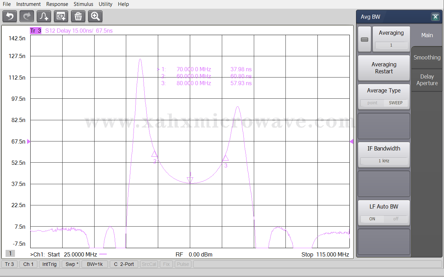Click marker 1 readout 70.000 0 MHz
The width and height of the screenshot is (444, 277).
[x=194, y=69]
